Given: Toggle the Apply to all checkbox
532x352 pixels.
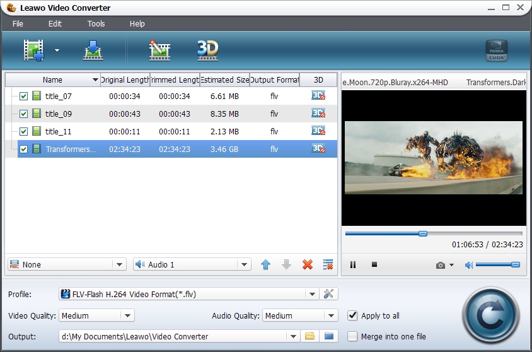Looking at the screenshot, I should coord(352,315).
